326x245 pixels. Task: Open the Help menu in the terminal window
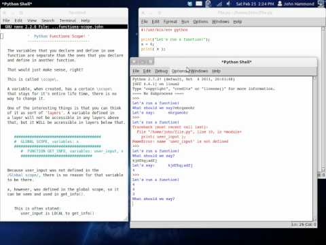pos(86,20)
